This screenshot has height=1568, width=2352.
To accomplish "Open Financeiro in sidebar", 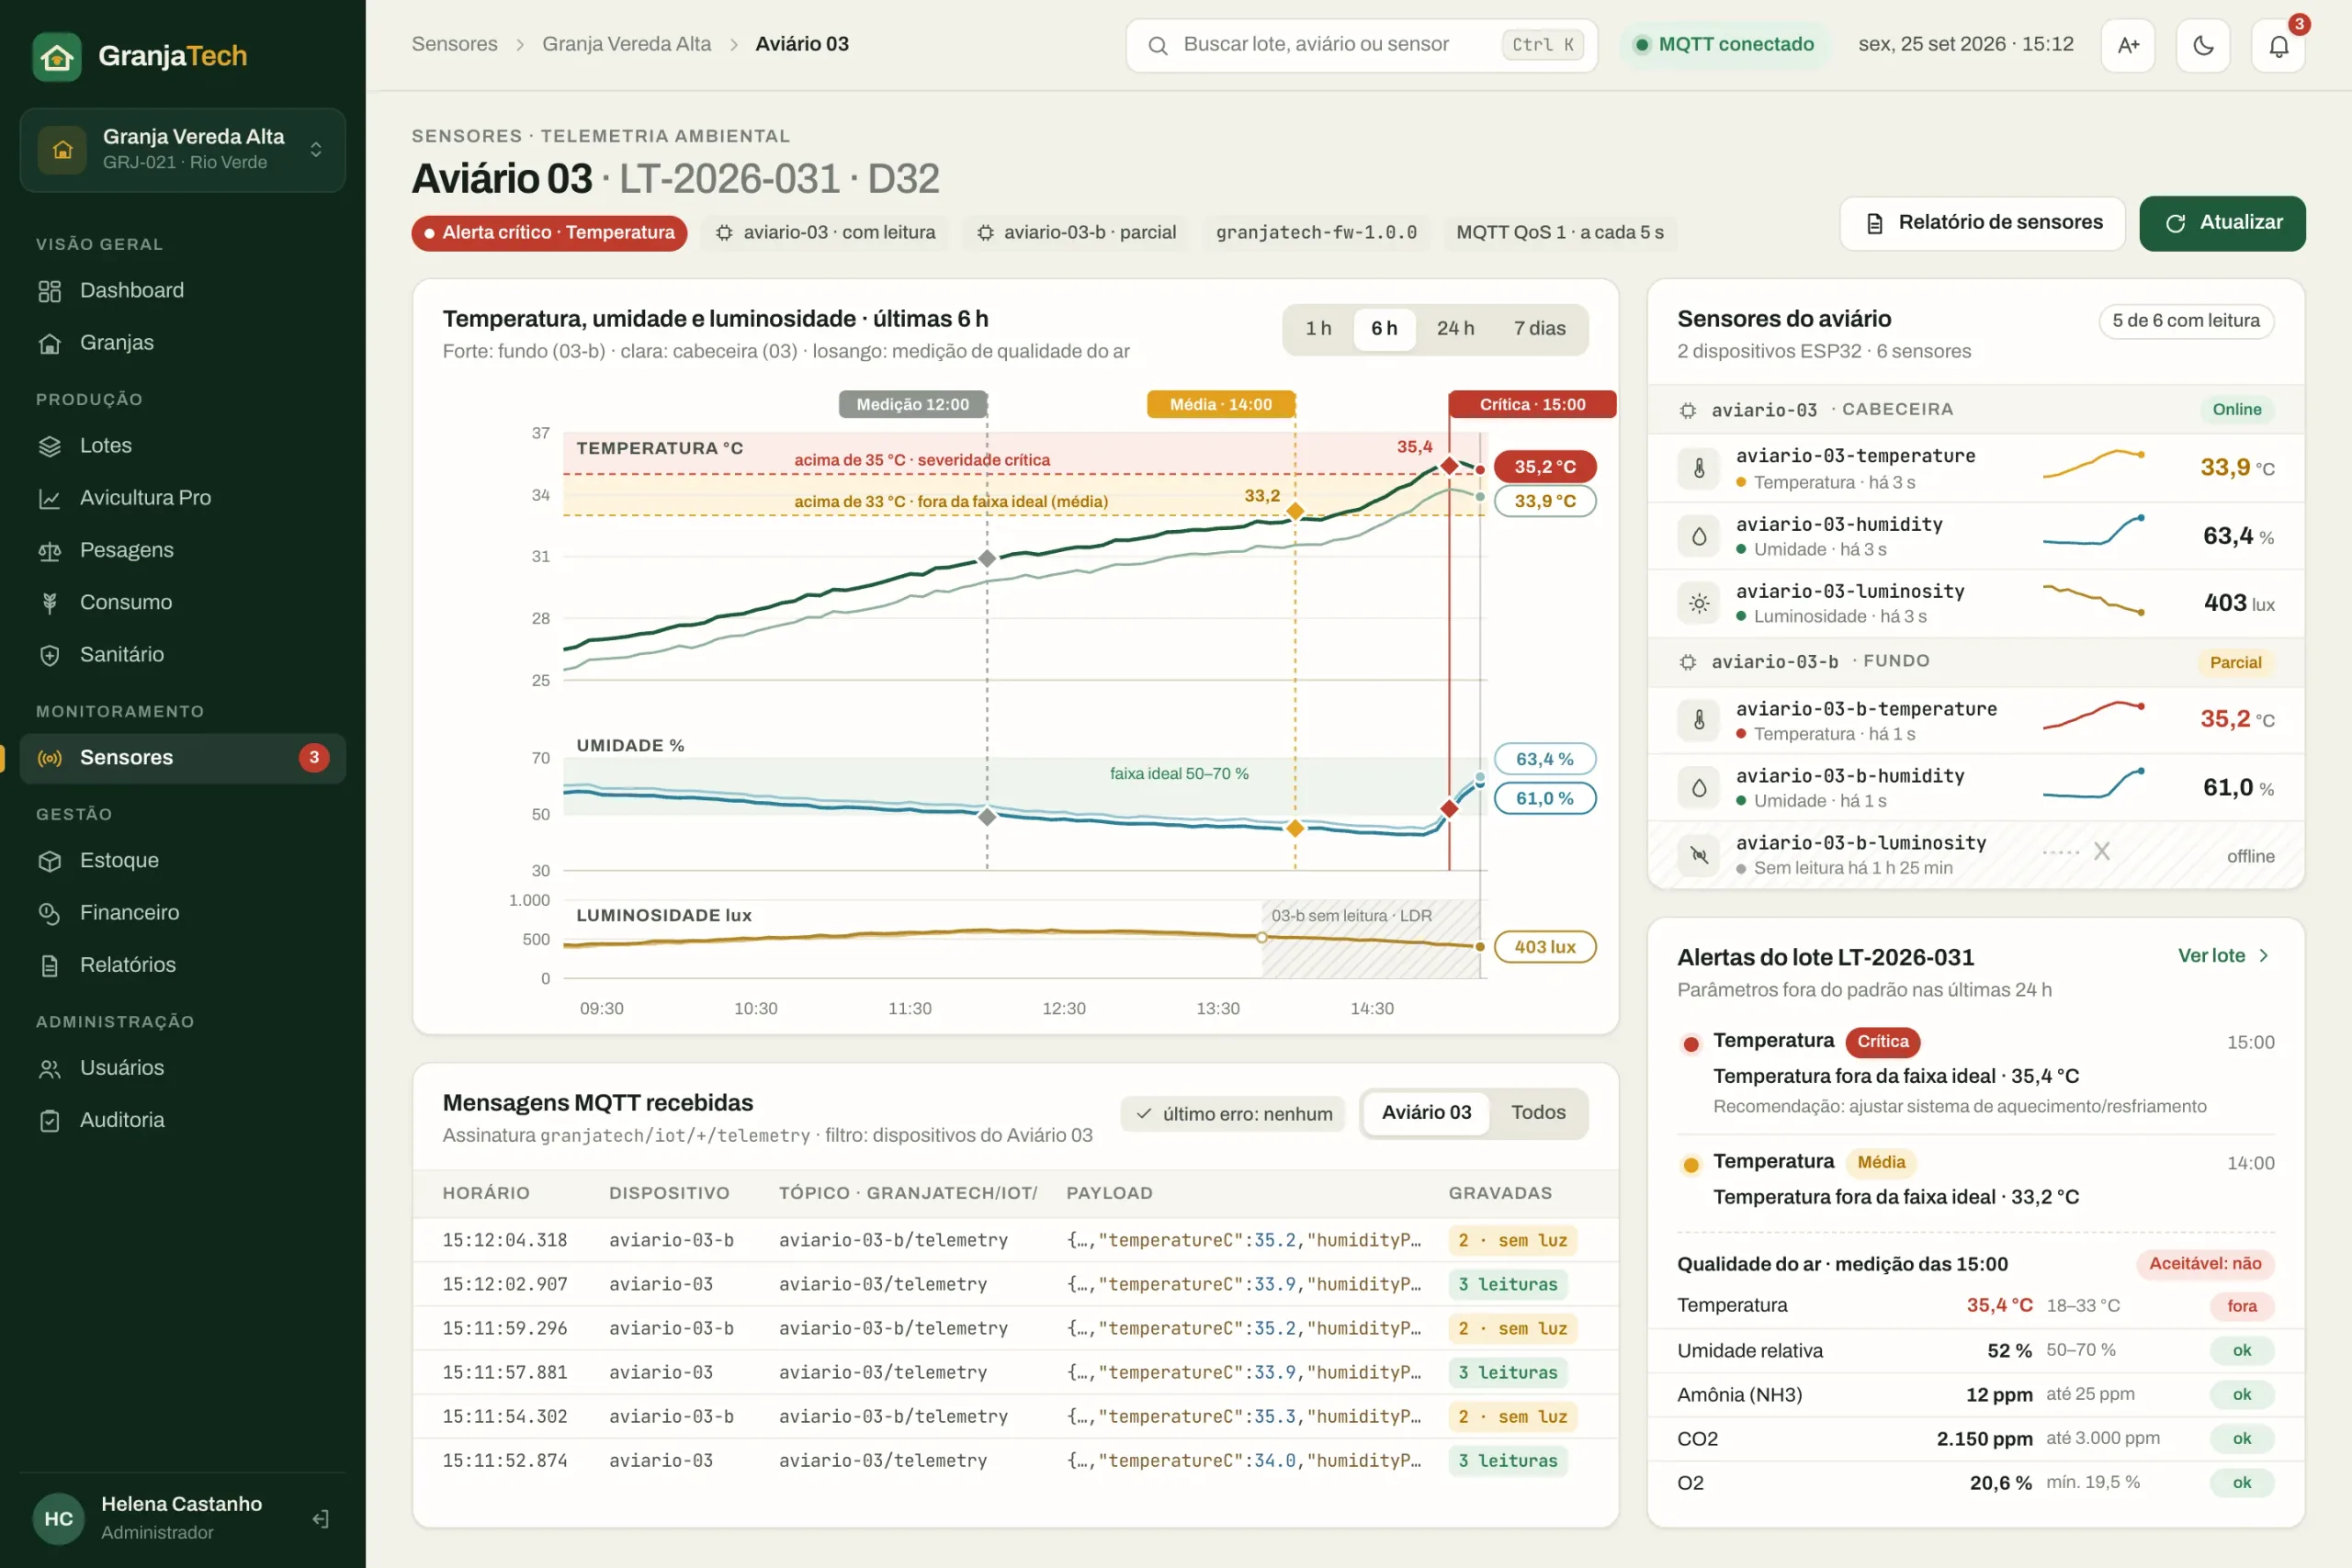I will 183,912.
